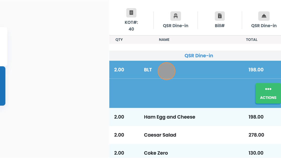Click the KOT#: 40 label

[131, 26]
